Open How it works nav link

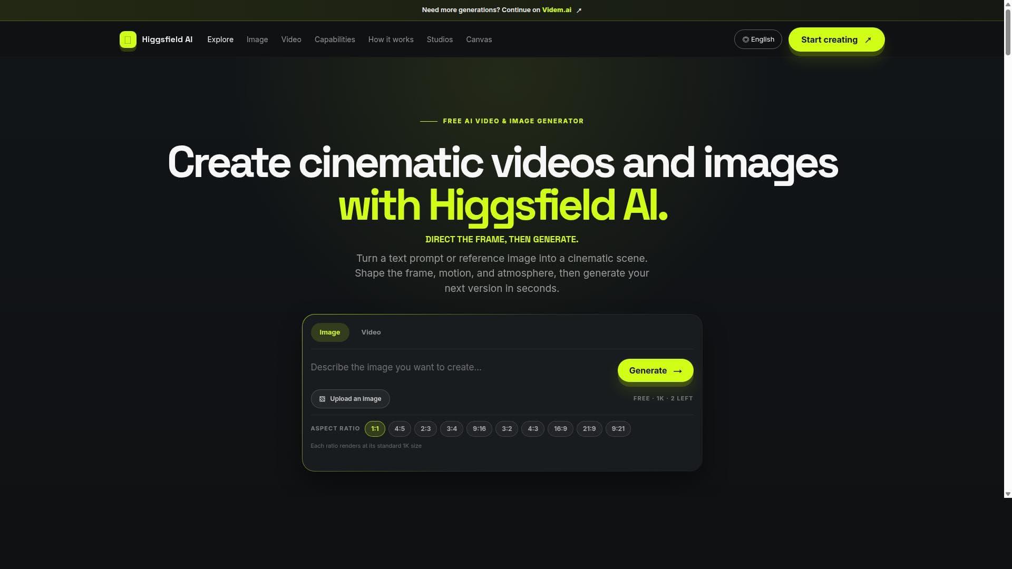(391, 40)
